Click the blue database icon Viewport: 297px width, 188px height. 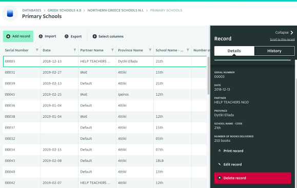click(10, 13)
